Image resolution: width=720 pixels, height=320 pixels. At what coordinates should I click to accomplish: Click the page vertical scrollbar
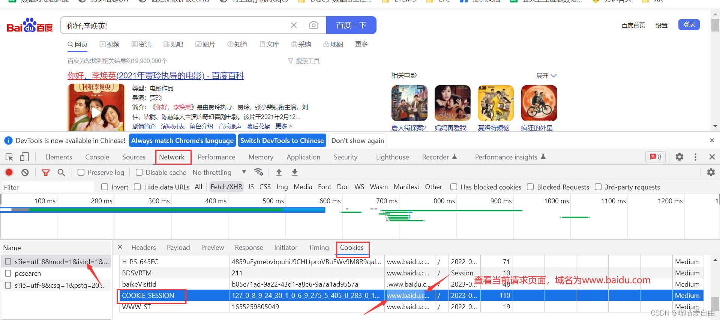click(715, 71)
